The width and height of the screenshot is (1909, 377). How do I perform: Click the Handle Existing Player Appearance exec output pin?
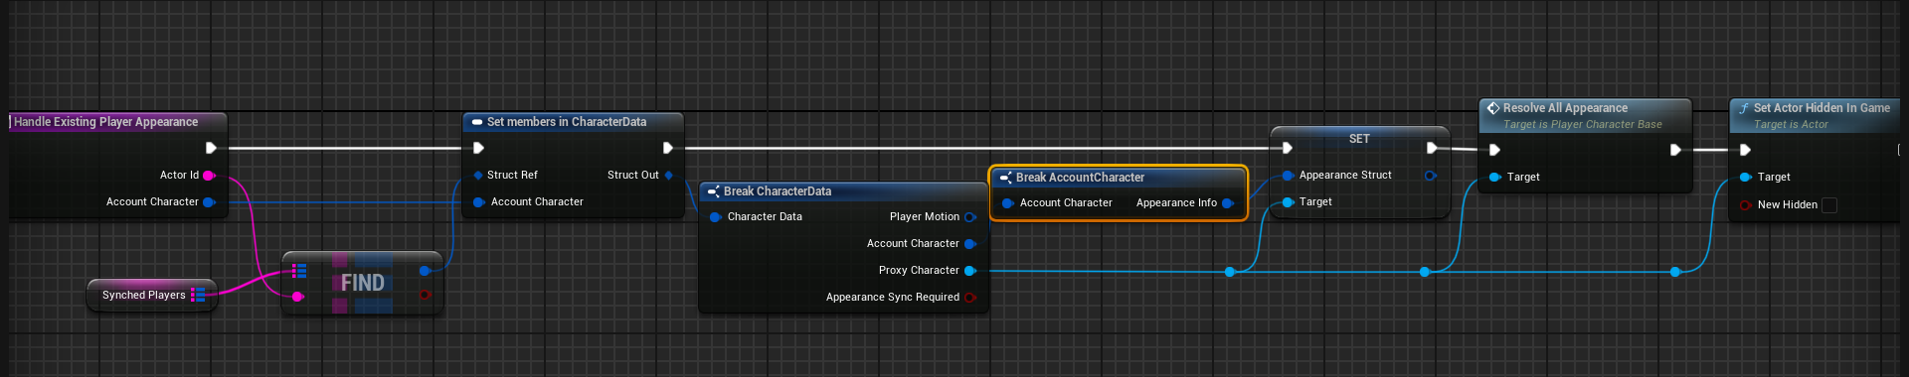point(211,148)
